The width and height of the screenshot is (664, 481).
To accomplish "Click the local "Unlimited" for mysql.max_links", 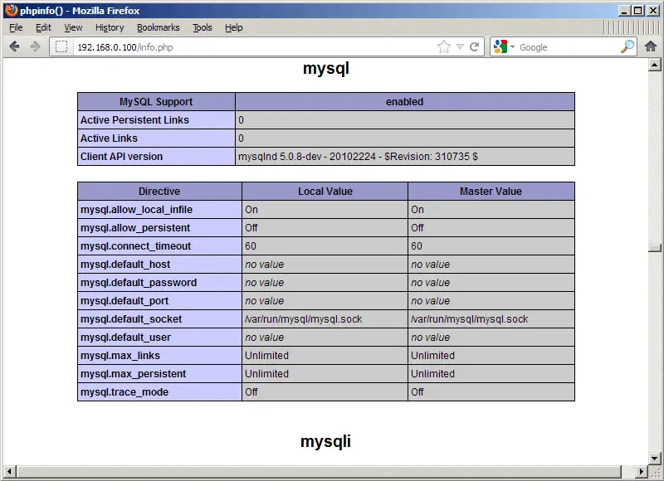I will pos(266,355).
